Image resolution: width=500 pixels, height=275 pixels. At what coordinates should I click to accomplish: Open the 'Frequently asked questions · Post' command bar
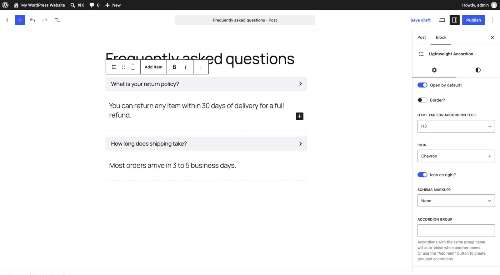coord(245,20)
